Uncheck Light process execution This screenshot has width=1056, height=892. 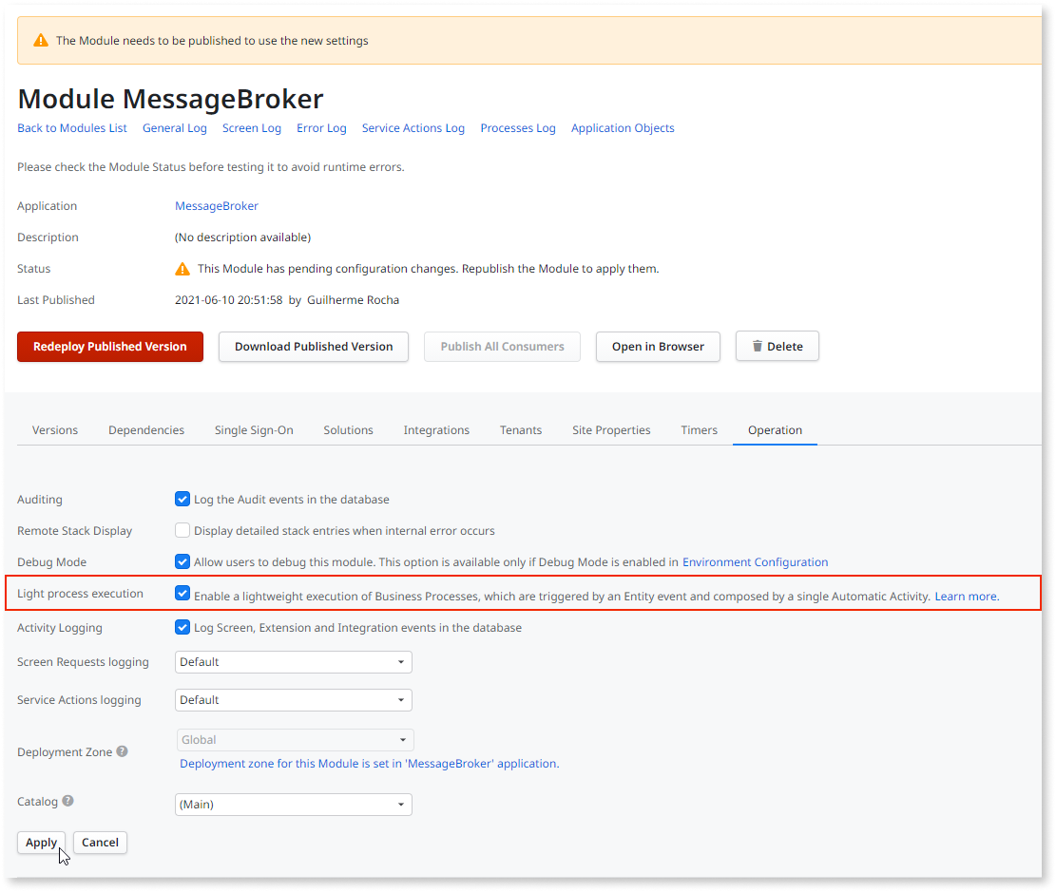tap(182, 593)
